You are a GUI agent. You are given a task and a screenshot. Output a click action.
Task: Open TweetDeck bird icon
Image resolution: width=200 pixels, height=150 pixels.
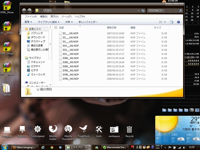[83, 129]
